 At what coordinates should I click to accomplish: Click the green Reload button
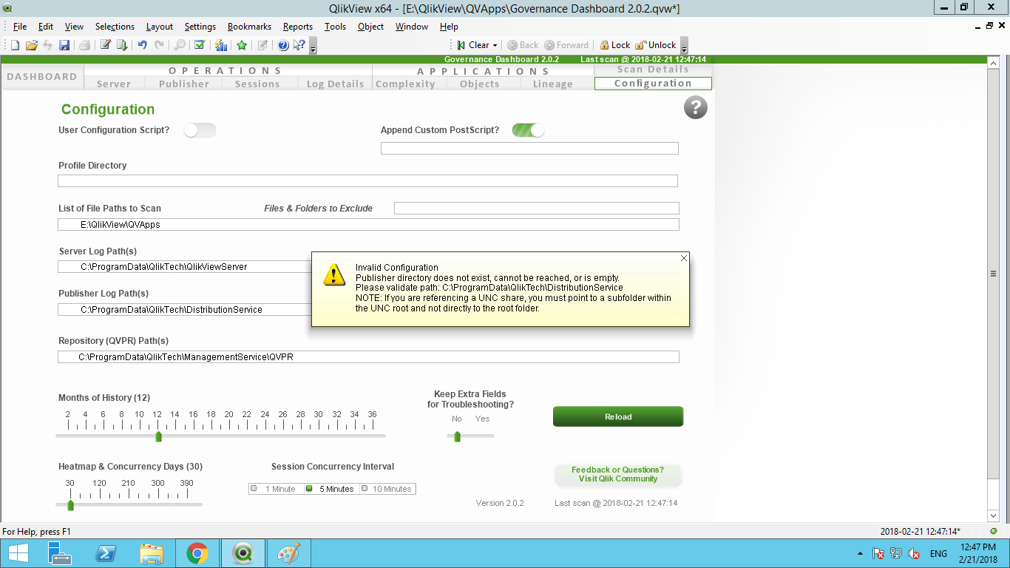[x=618, y=416]
